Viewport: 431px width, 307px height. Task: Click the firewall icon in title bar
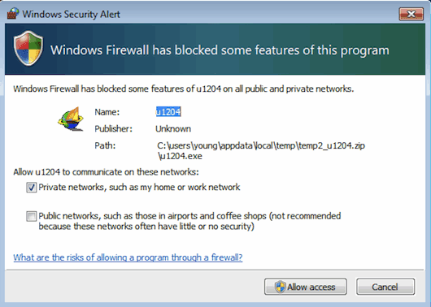point(13,14)
